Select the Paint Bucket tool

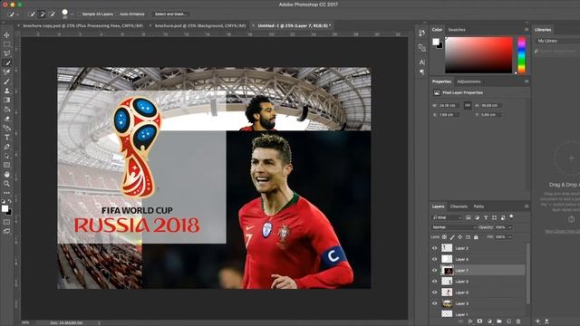coord(6,110)
